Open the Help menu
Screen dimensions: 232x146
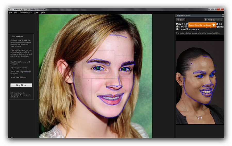coord(43,13)
